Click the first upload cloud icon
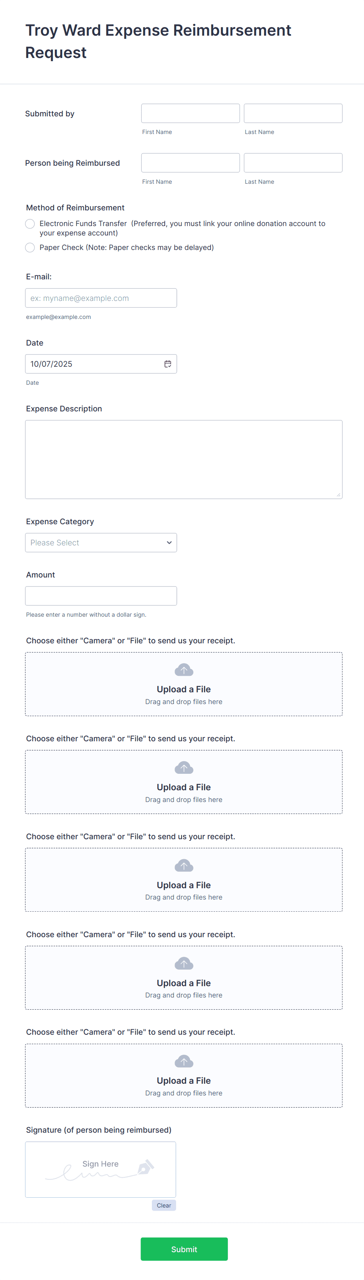 click(184, 670)
